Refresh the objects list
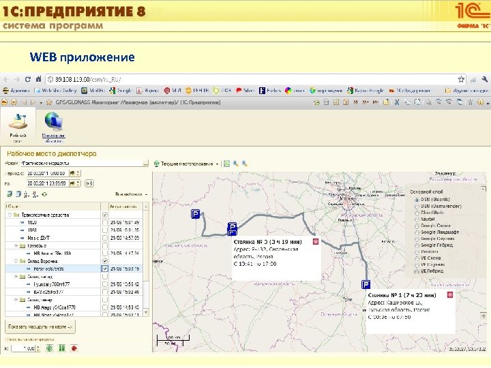The image size is (491, 368). [44, 194]
